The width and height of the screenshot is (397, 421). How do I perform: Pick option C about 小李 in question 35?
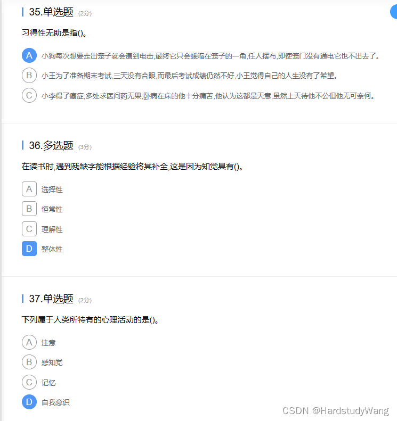(x=29, y=95)
